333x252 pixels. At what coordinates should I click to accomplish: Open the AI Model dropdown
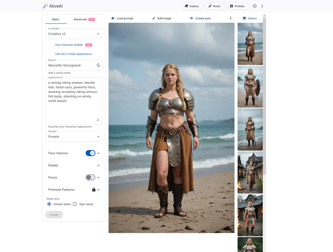pos(74,34)
